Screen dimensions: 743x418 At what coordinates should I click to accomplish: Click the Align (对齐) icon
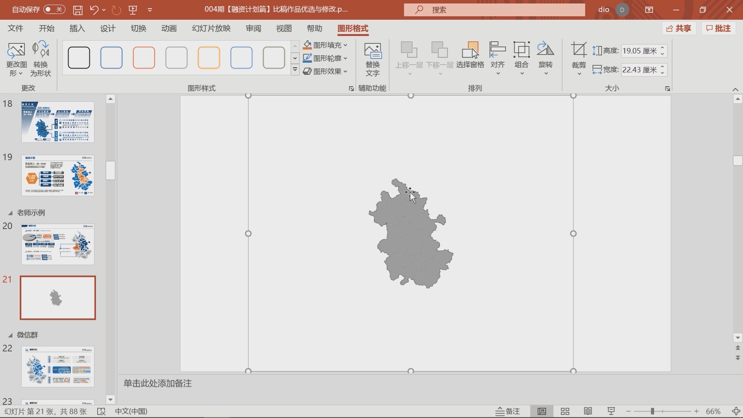pyautogui.click(x=498, y=58)
